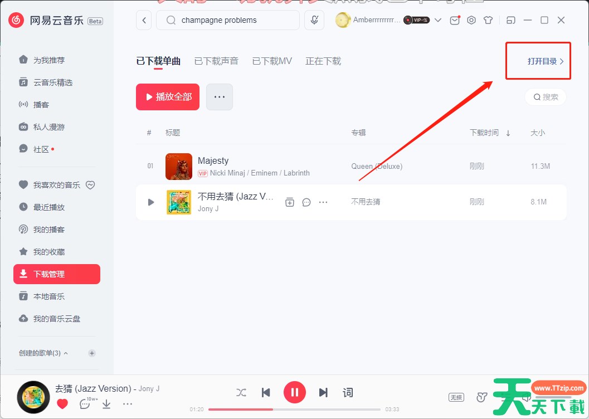
Task: Open artist Eminem link
Action: click(x=264, y=173)
